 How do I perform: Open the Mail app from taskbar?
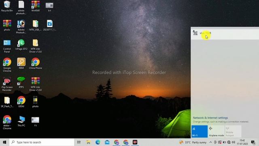(107, 142)
